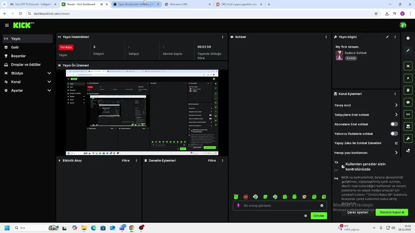Screen dimensions: 415x233
Task: Open Yapay Zeka ile Sohbet Denetimi external link icon
Action: pos(396,143)
